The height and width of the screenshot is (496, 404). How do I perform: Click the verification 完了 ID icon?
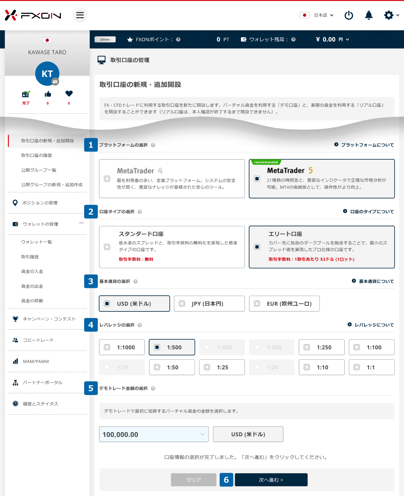pyautogui.click(x=26, y=94)
